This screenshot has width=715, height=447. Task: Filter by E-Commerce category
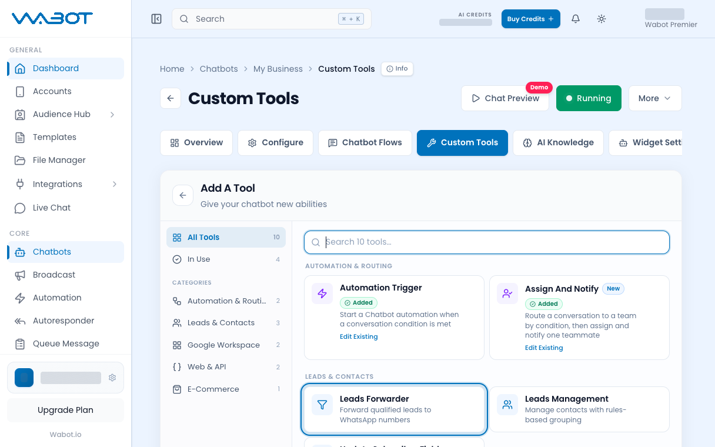tap(226, 389)
